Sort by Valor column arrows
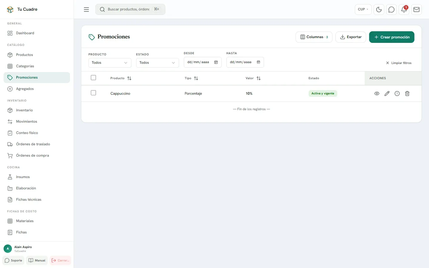 259,78
